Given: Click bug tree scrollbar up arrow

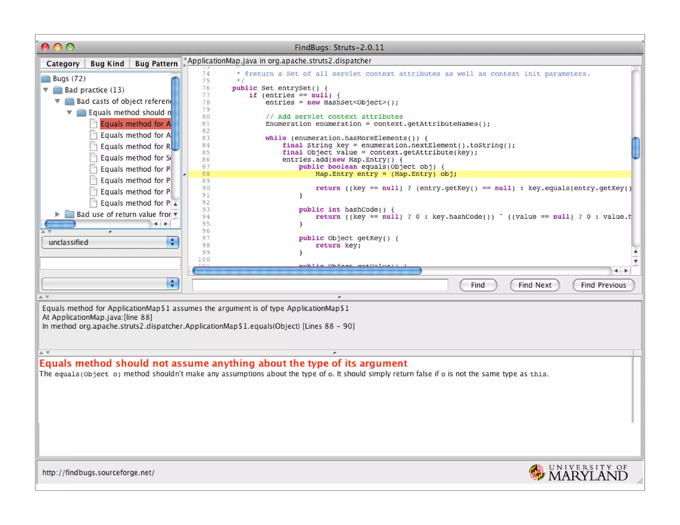Looking at the screenshot, I should click(x=175, y=204).
